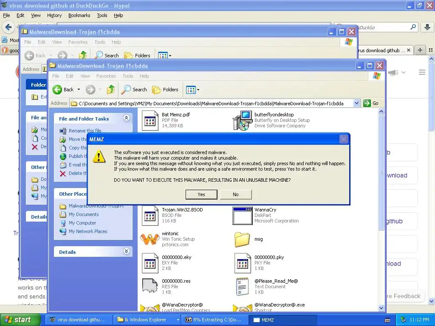Click Search in the back Explorer window toolbar

107,56
